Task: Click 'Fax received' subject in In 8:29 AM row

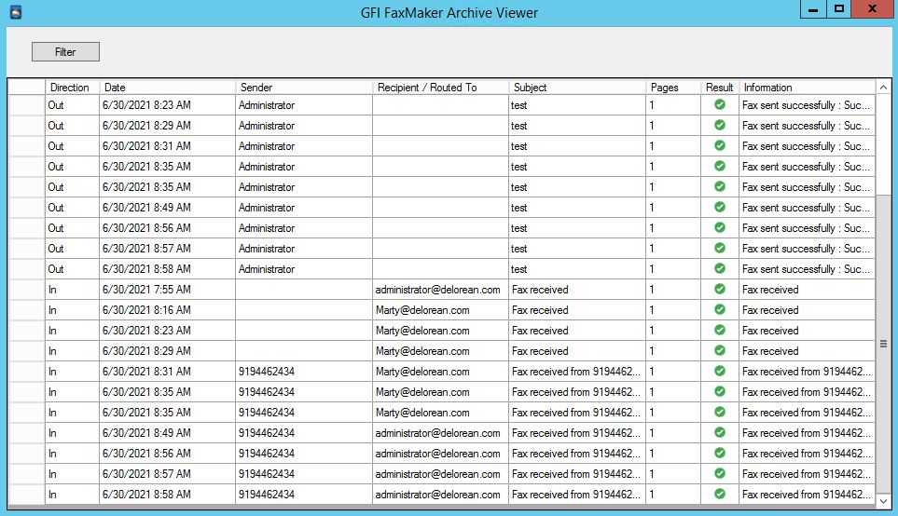Action: pos(540,351)
